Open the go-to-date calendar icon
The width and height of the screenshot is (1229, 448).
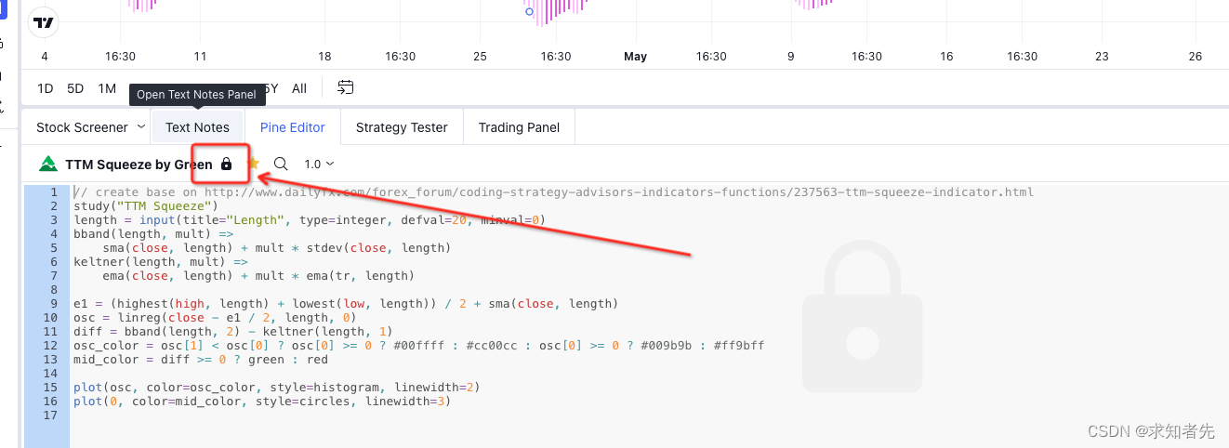(x=346, y=88)
